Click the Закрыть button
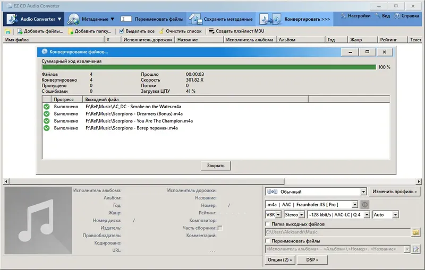Screen dimensions: 425x270 [216, 166]
